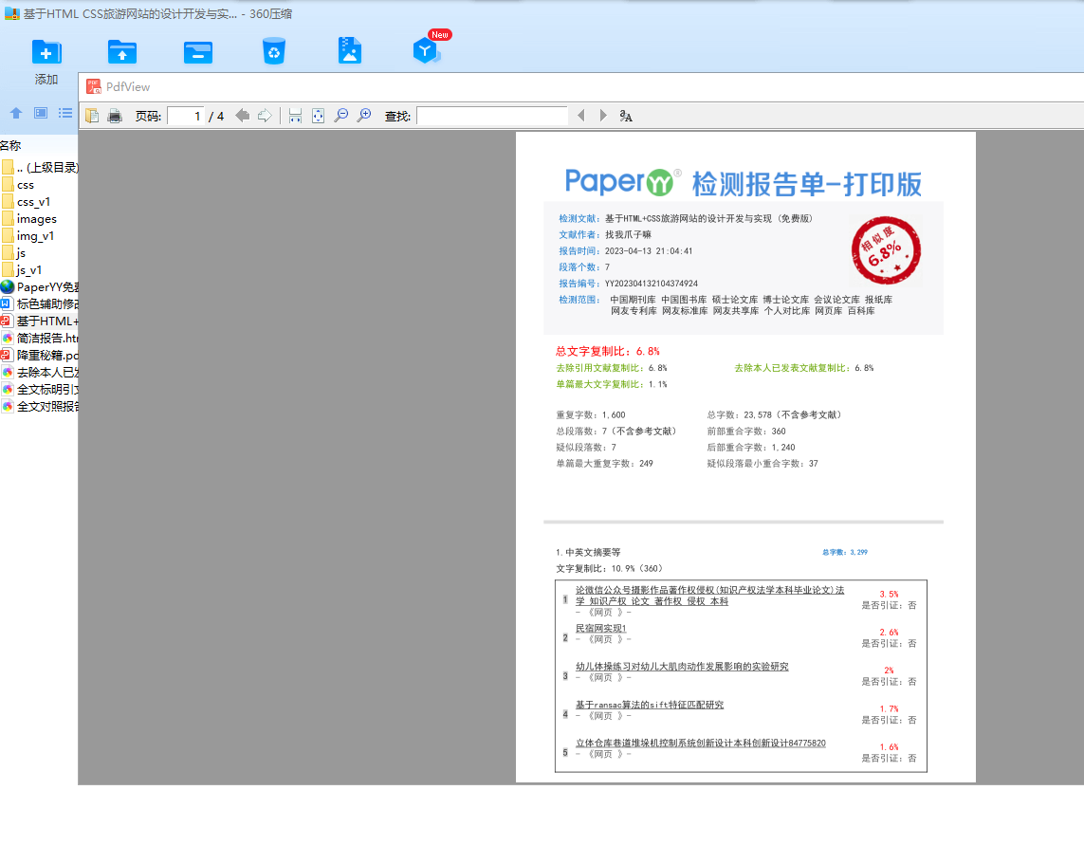Click the 3.5% similarity value in row 1
1084x845 pixels.
click(x=889, y=594)
